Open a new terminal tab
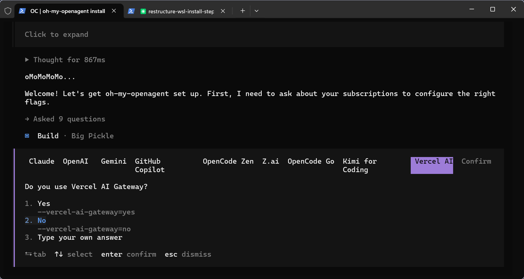 [x=243, y=11]
